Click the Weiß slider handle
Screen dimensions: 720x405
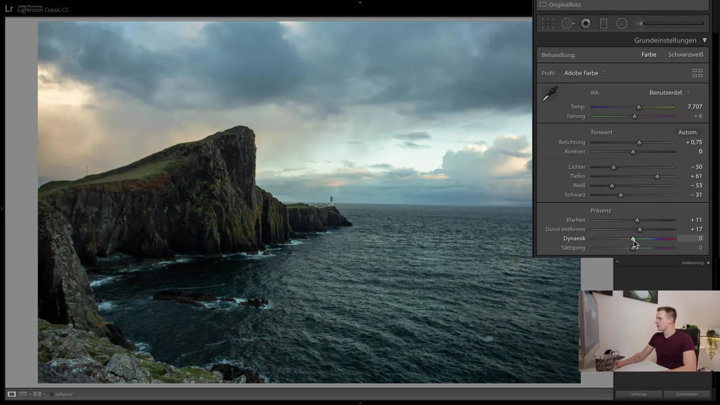tap(612, 186)
